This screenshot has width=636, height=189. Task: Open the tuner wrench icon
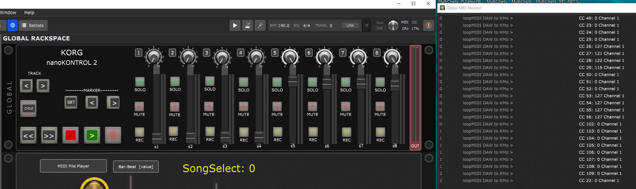260,25
